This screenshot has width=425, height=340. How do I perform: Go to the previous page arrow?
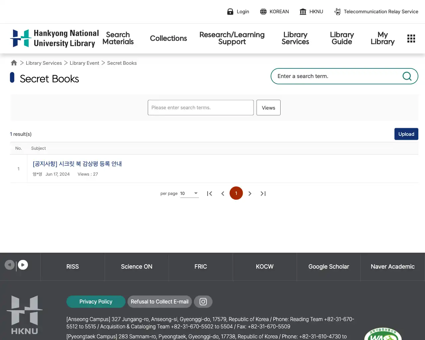point(223,194)
